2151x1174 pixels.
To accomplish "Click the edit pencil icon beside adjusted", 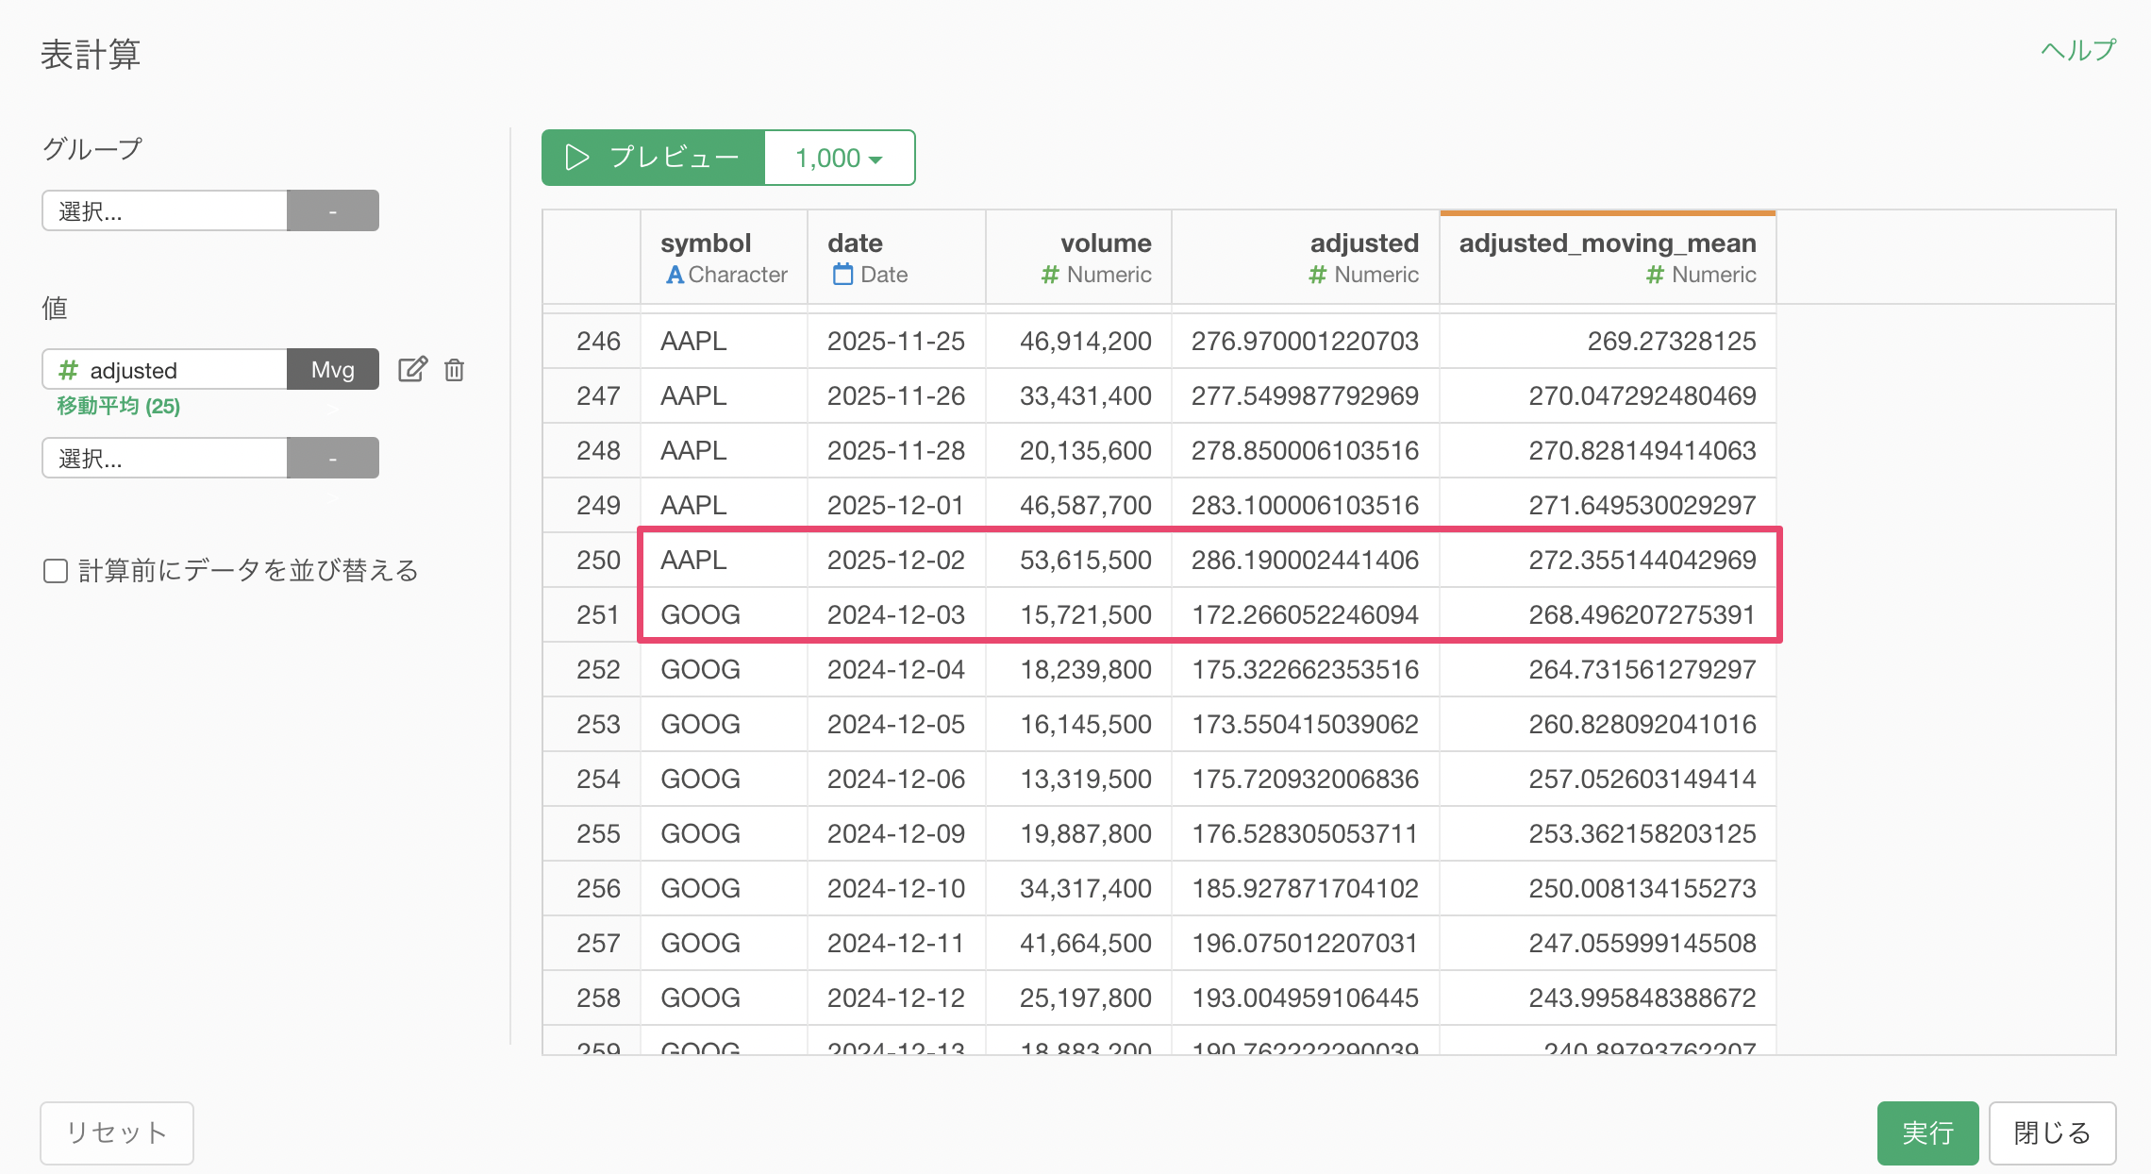I will tap(412, 369).
